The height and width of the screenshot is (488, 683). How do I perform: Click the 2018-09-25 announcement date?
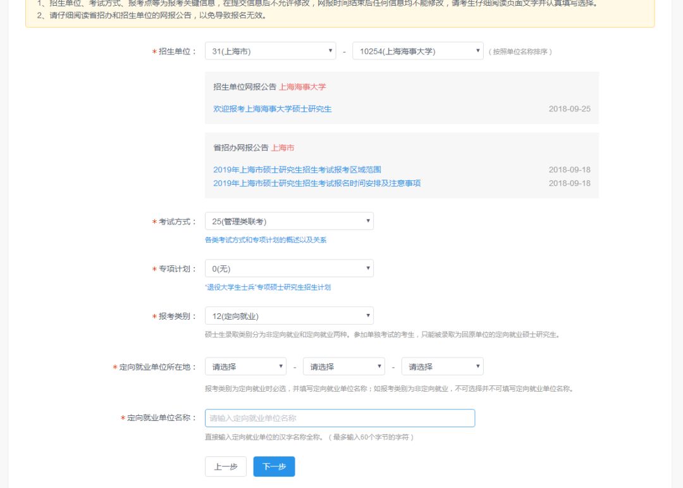(x=569, y=109)
